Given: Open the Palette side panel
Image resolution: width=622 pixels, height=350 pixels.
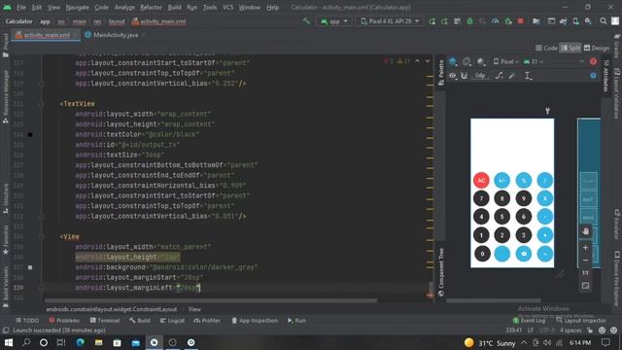Looking at the screenshot, I should pos(440,72).
